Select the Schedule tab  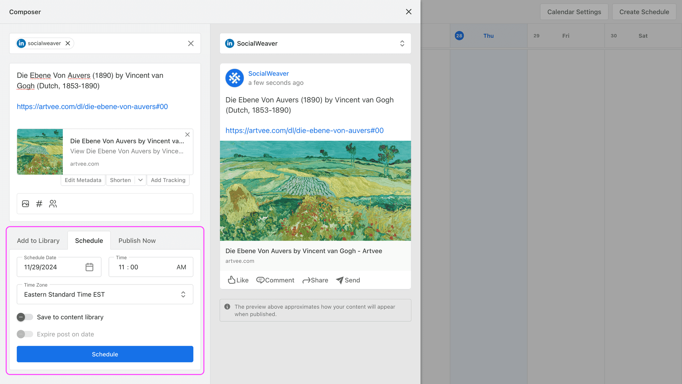point(89,241)
